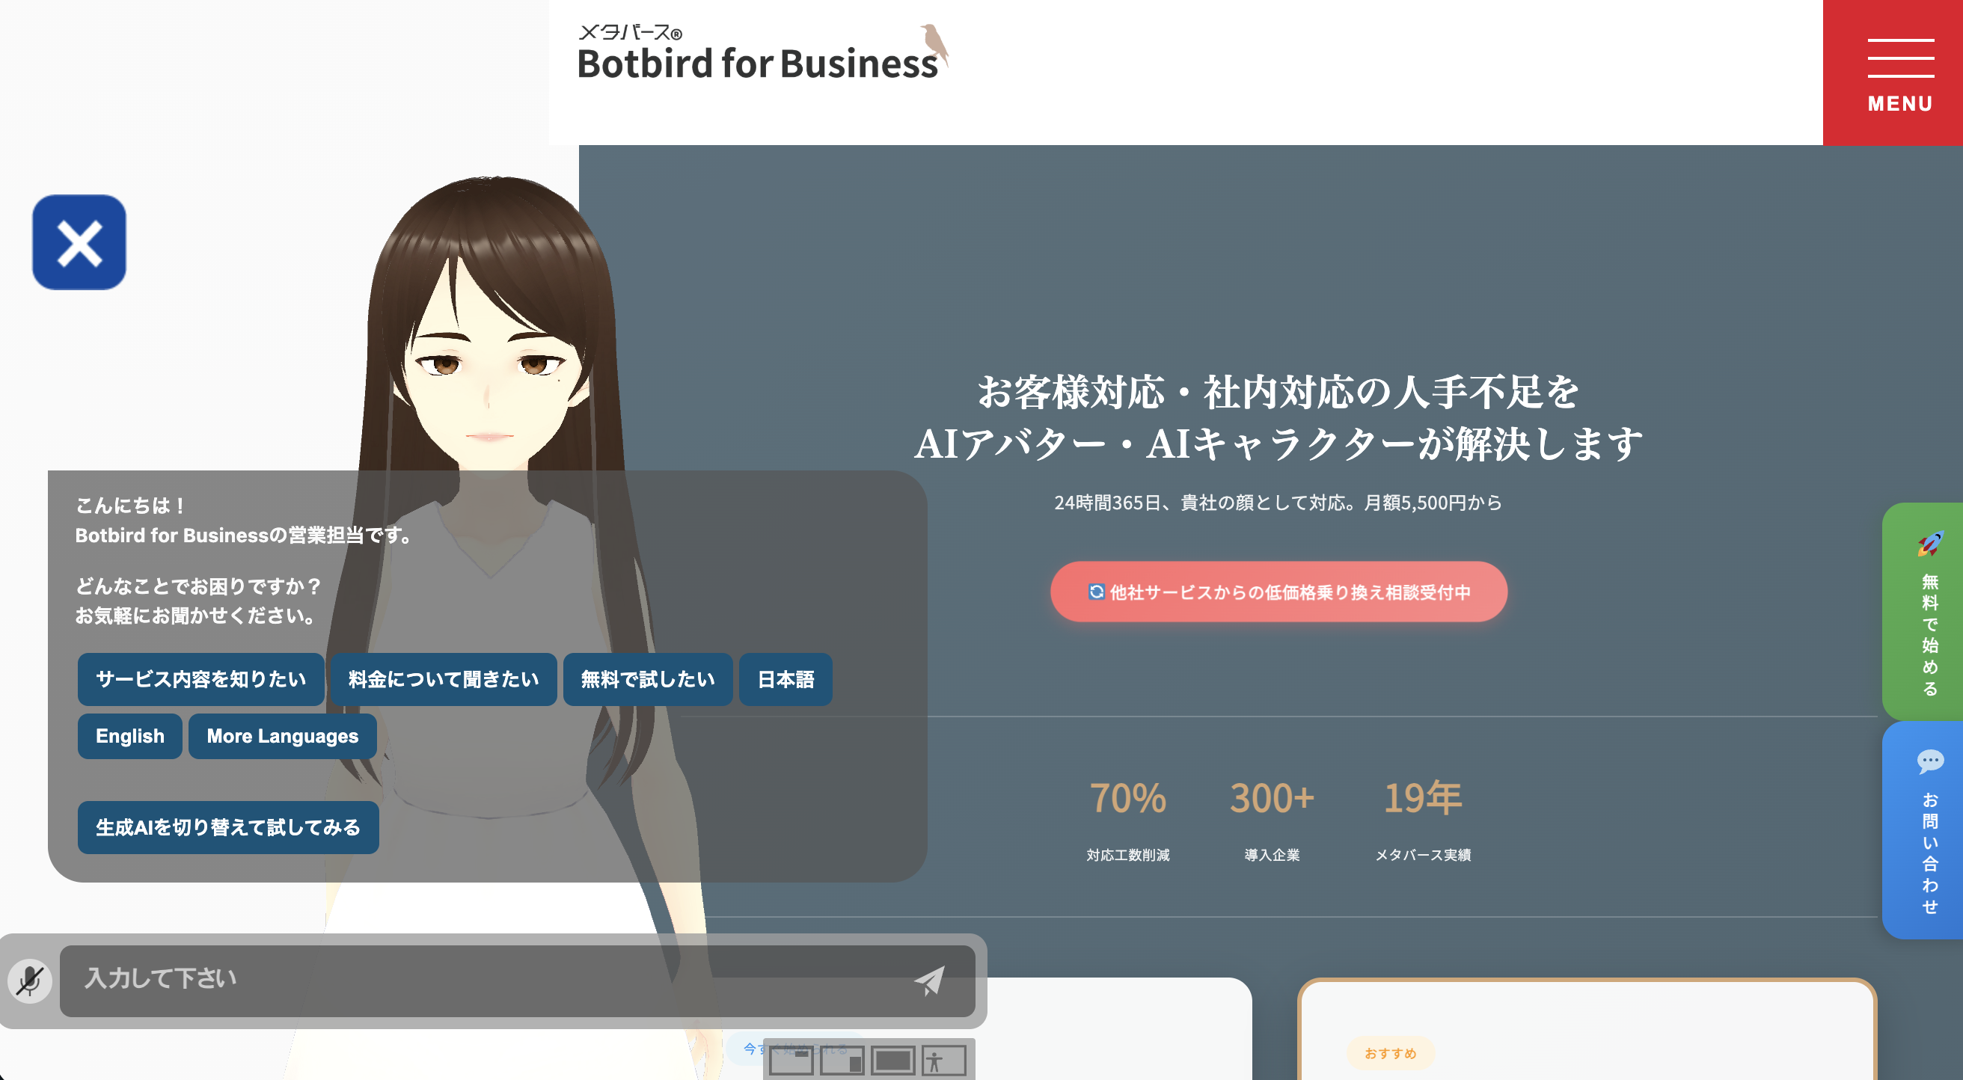
Task: Expand the More Languages options
Action: click(x=283, y=736)
